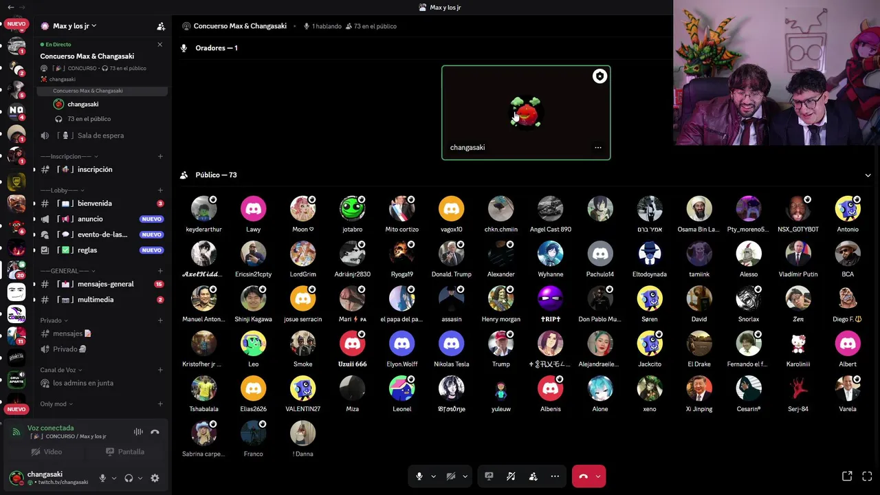Share your screen from stage control bar
Viewport: 880px width, 495px height.
489,476
